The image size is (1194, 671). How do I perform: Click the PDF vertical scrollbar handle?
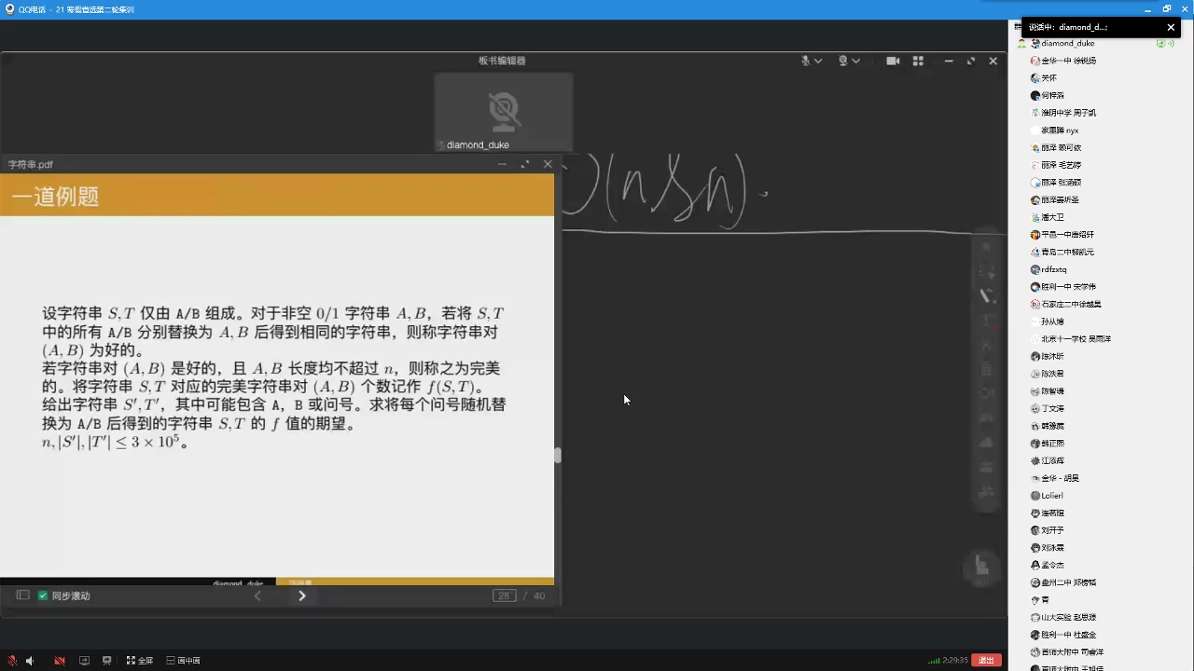click(558, 455)
